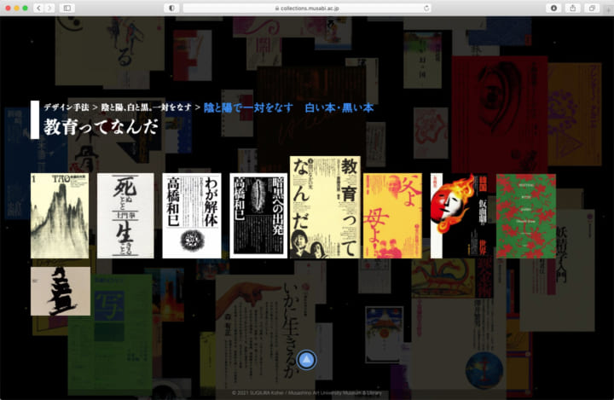
Task: Open the downloads icon in the toolbar
Action: click(553, 8)
